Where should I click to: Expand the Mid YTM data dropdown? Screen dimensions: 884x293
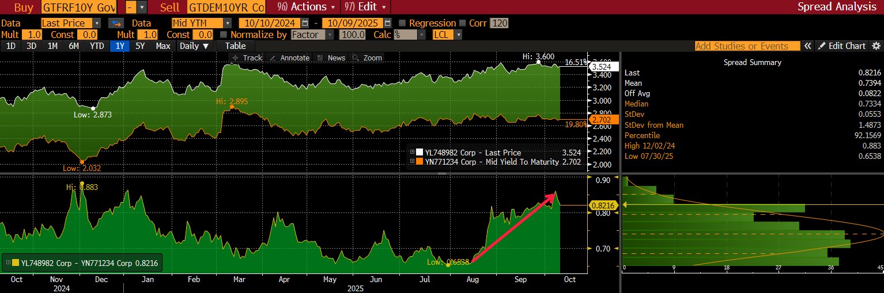click(x=227, y=23)
